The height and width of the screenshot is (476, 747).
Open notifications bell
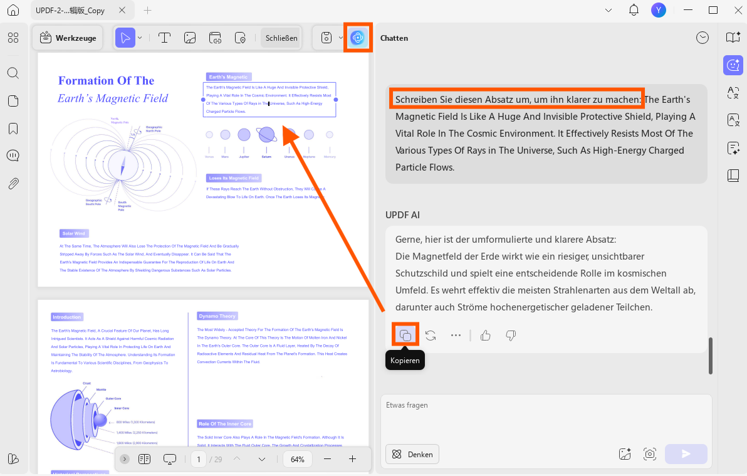tap(634, 10)
